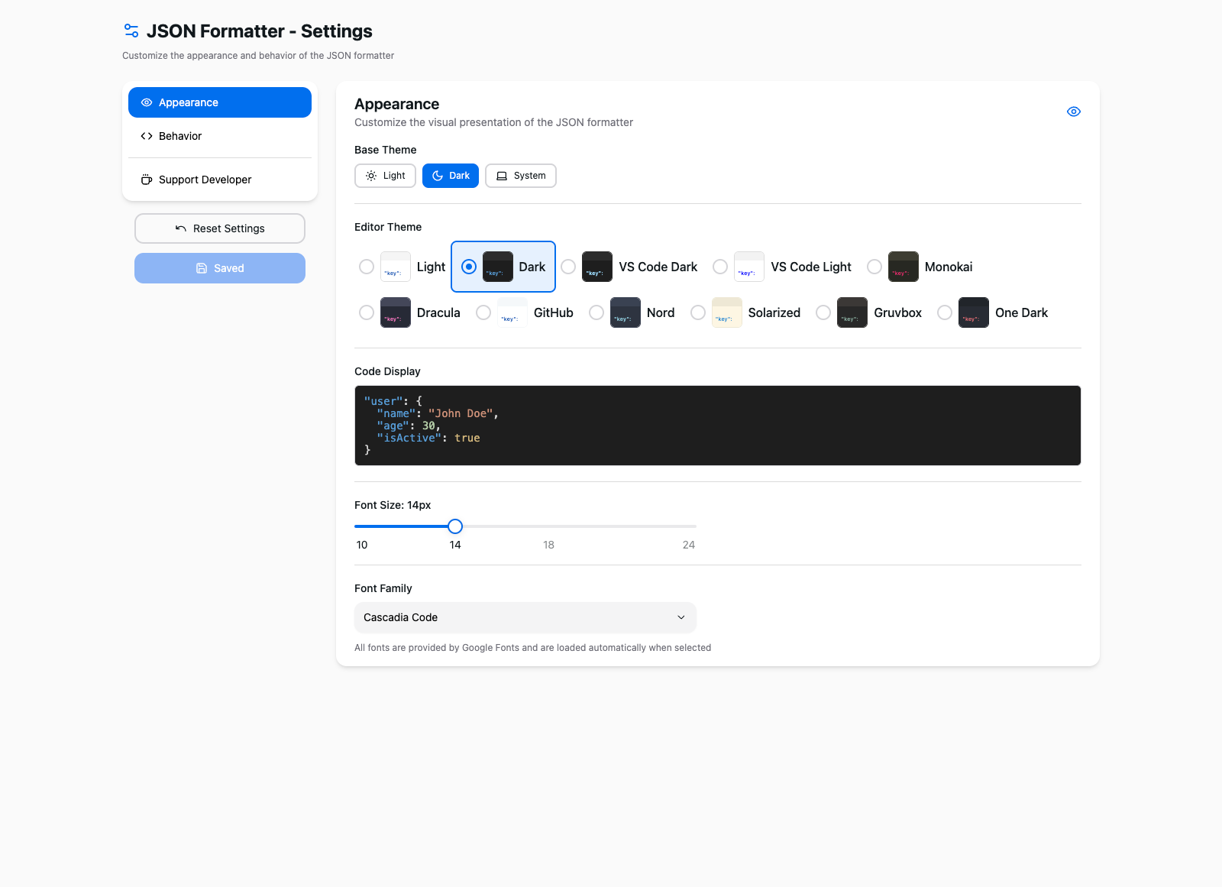
Task: Click the sliders icon beside the page title
Action: tap(131, 31)
